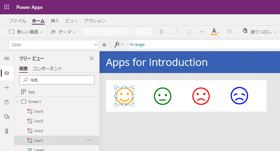Open the data sources cylinder icon
The image size is (280, 151).
(x=7, y=102)
